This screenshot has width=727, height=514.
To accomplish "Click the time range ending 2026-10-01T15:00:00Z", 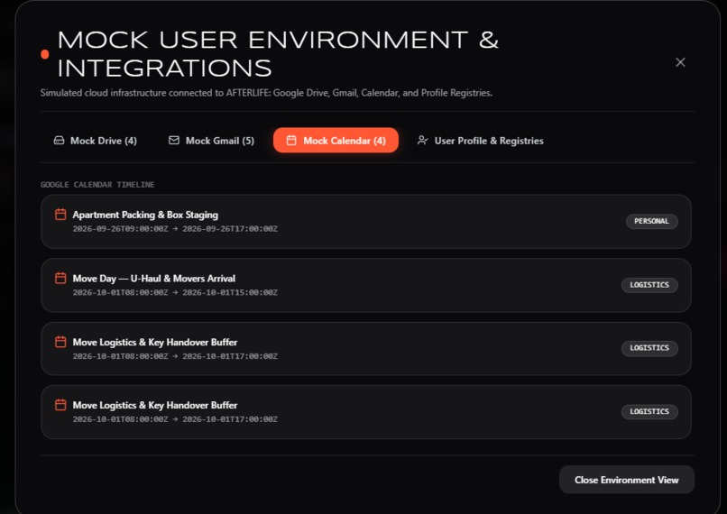I will point(175,292).
